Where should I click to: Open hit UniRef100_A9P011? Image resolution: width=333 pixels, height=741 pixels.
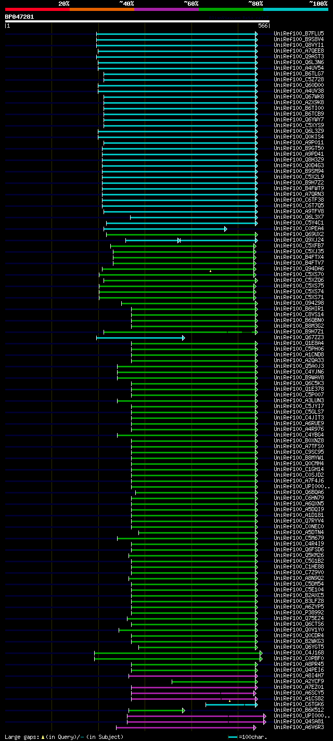click(299, 142)
